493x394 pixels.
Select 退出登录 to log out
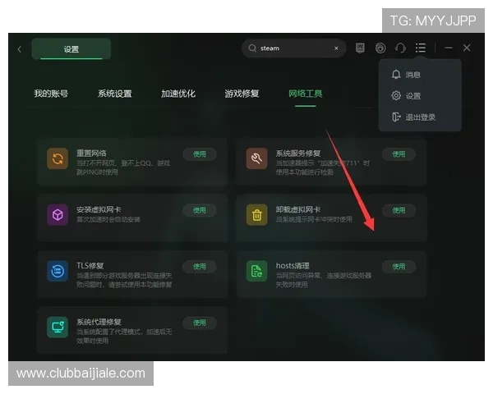(420, 117)
